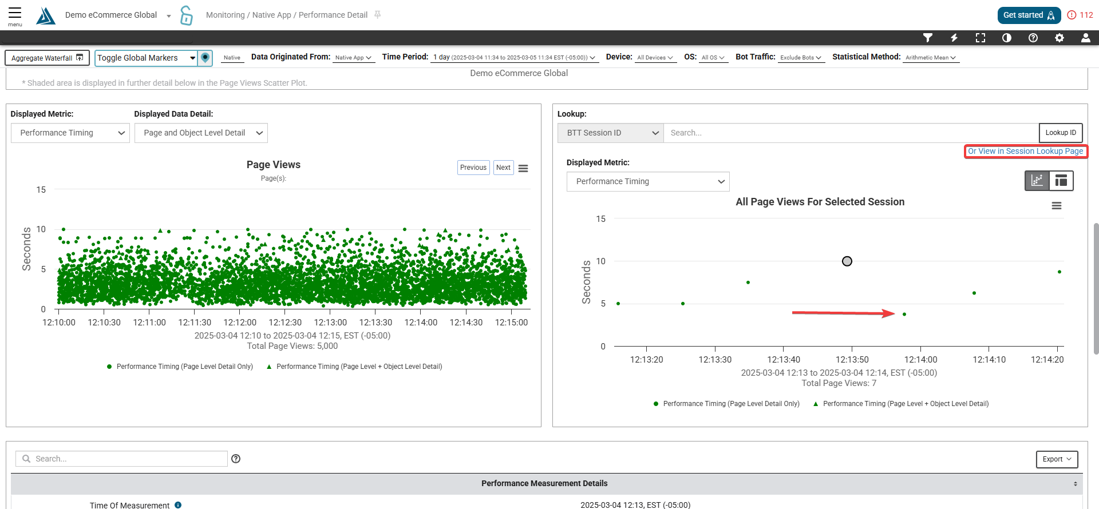Click the page vertical scrollbar
Image resolution: width=1099 pixels, height=509 pixels.
coord(1096,289)
